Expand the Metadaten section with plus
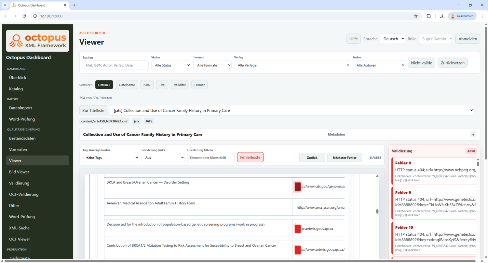488x263 pixels. coord(473,134)
